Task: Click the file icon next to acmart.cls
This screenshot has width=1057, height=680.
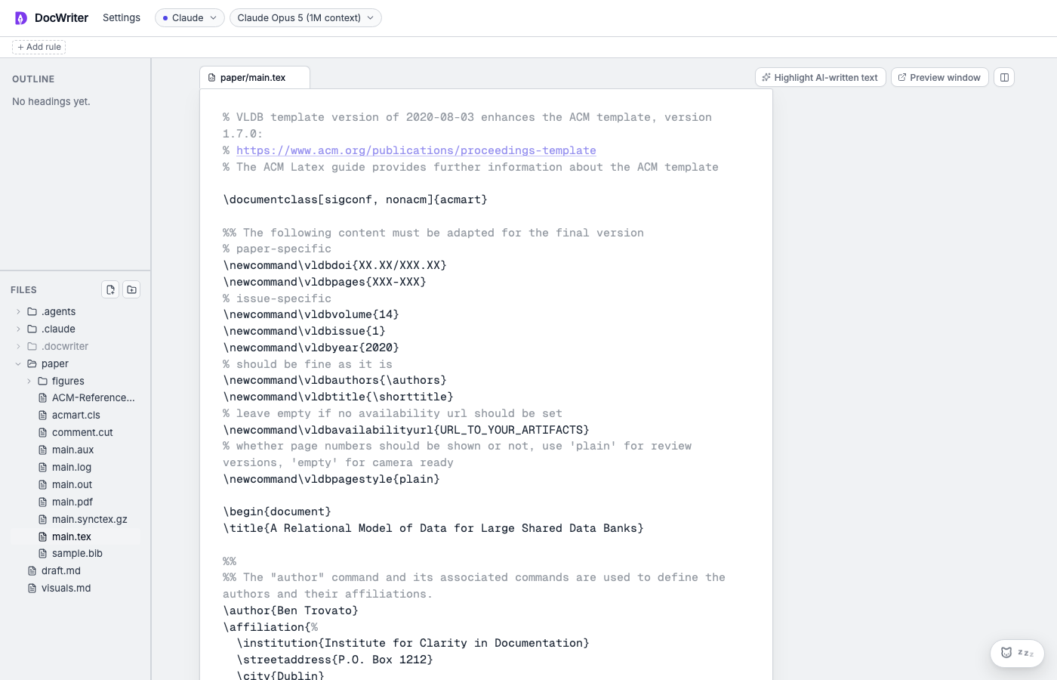Action: pyautogui.click(x=42, y=415)
